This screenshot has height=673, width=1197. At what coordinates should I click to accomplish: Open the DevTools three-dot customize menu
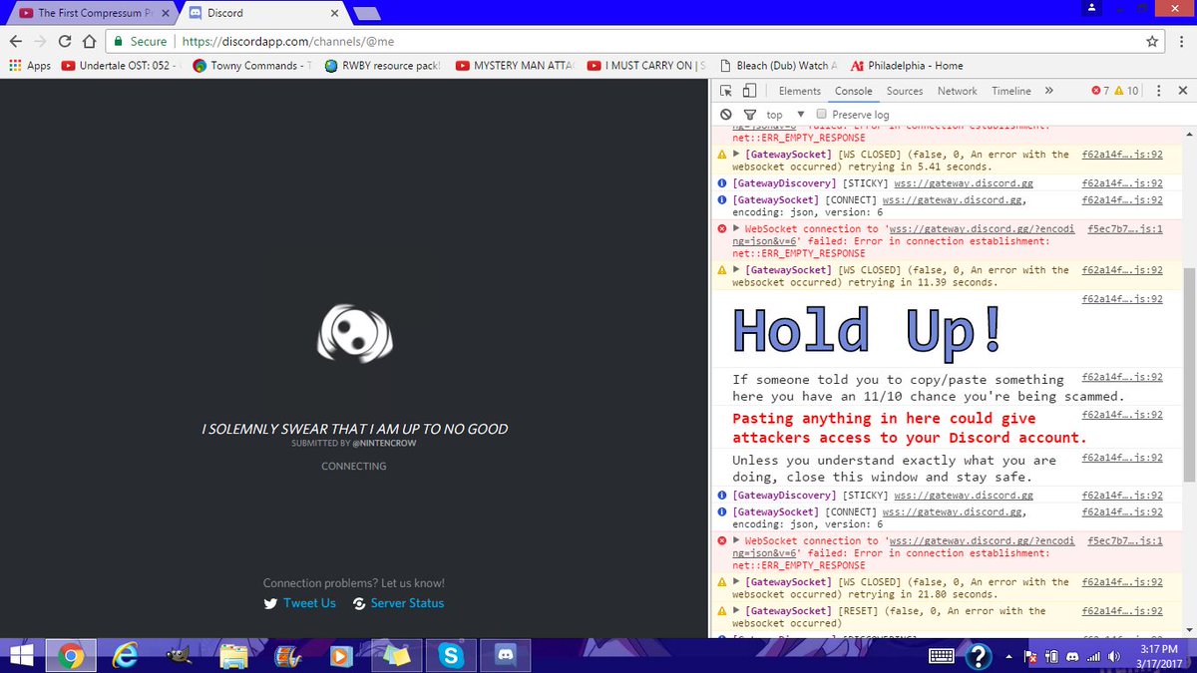coord(1158,91)
